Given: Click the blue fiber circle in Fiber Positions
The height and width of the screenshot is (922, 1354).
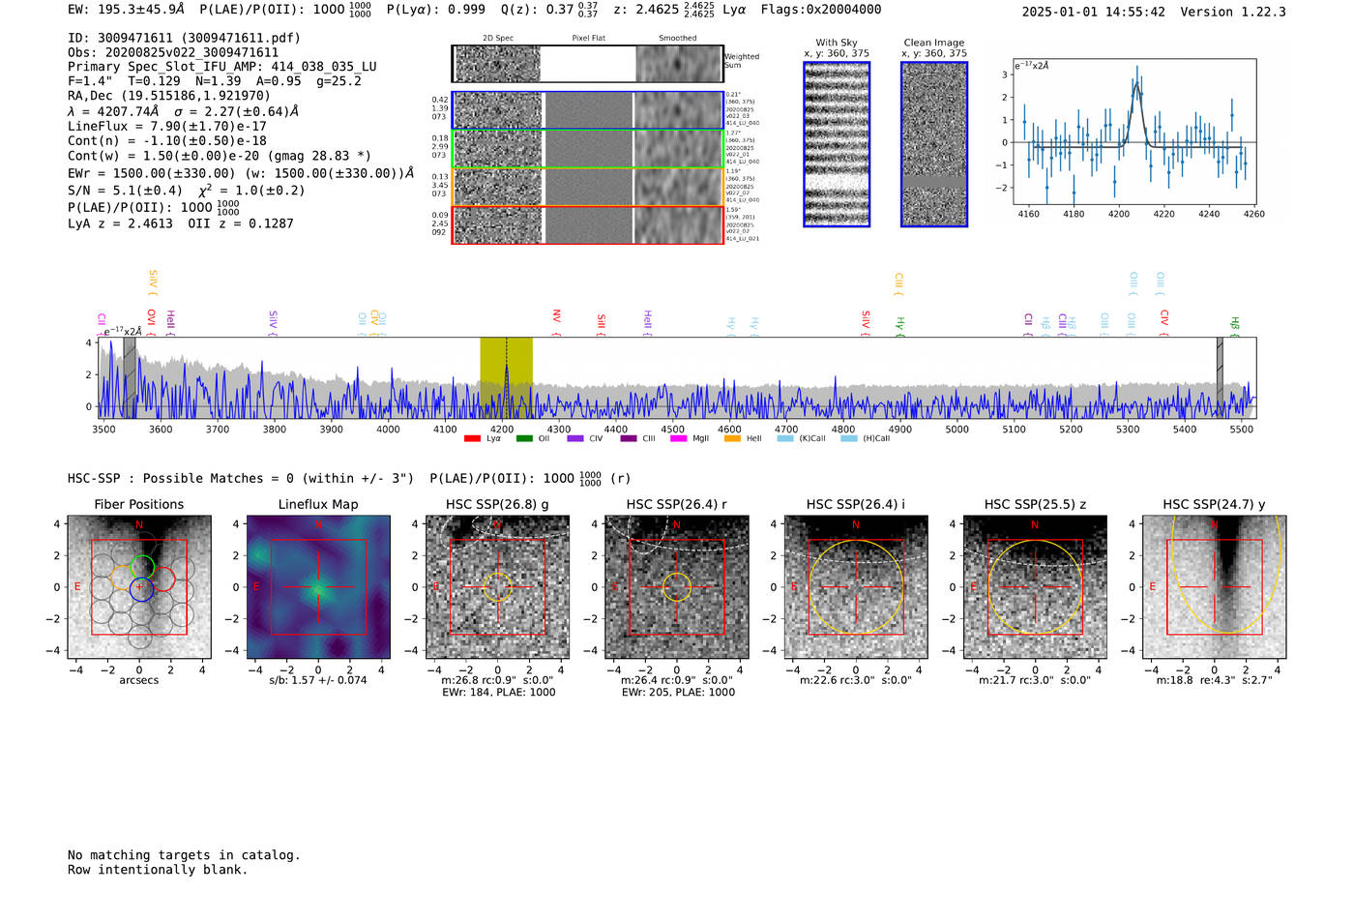Looking at the screenshot, I should 141,589.
